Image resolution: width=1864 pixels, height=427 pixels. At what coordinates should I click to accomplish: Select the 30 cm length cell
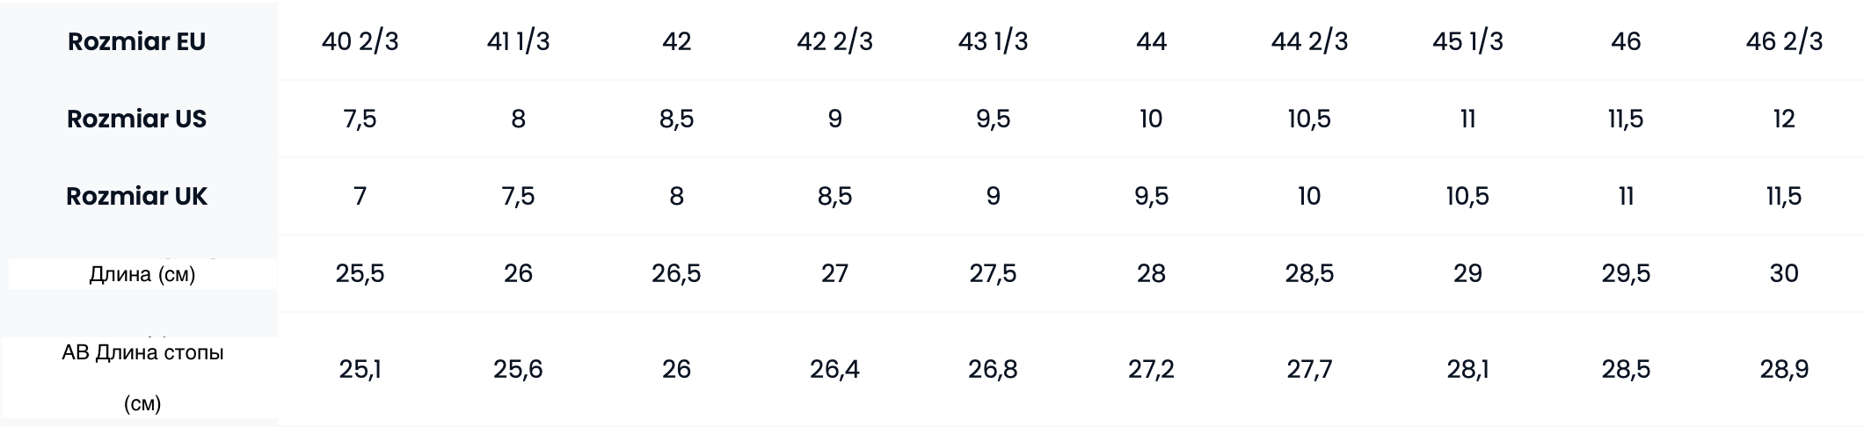pos(1784,274)
